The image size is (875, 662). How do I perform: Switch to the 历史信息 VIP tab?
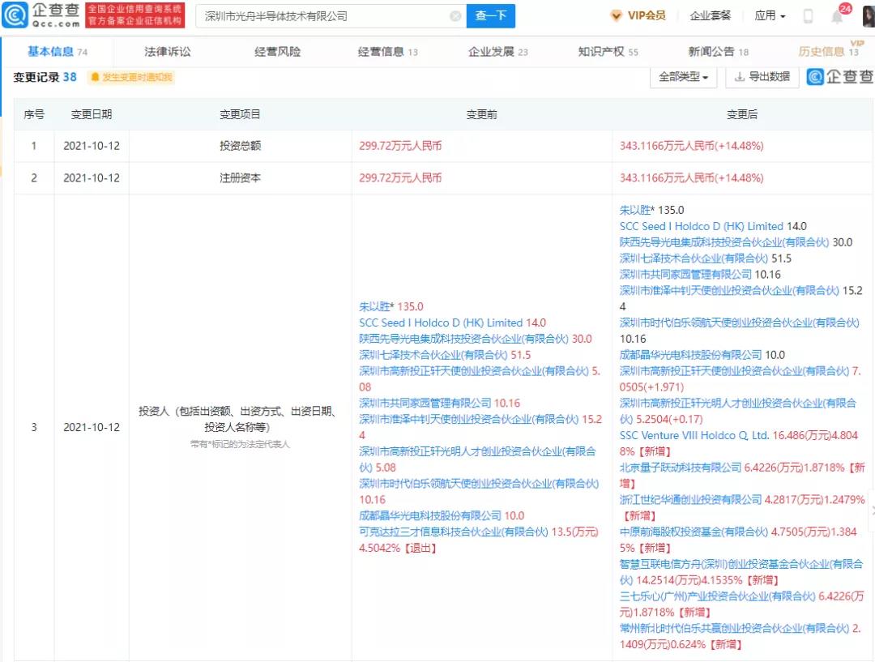(828, 51)
